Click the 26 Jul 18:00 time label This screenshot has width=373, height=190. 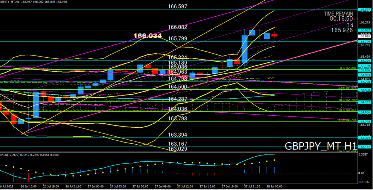point(51,187)
